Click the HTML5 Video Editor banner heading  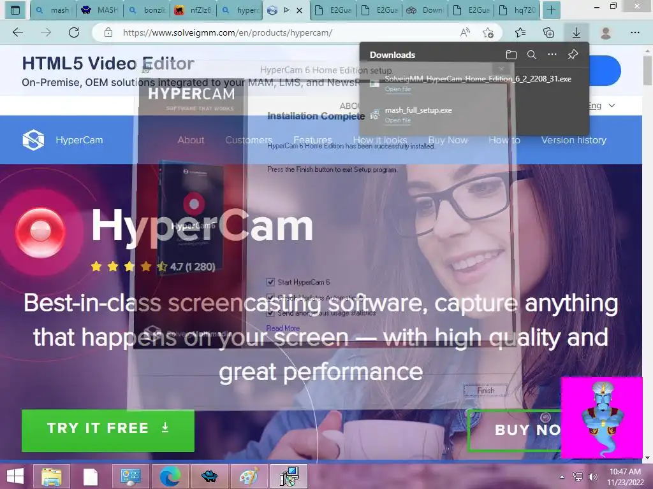click(108, 63)
